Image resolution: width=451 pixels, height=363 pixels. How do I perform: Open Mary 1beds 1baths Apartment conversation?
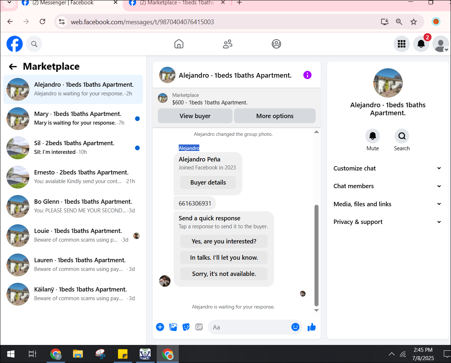pos(73,118)
